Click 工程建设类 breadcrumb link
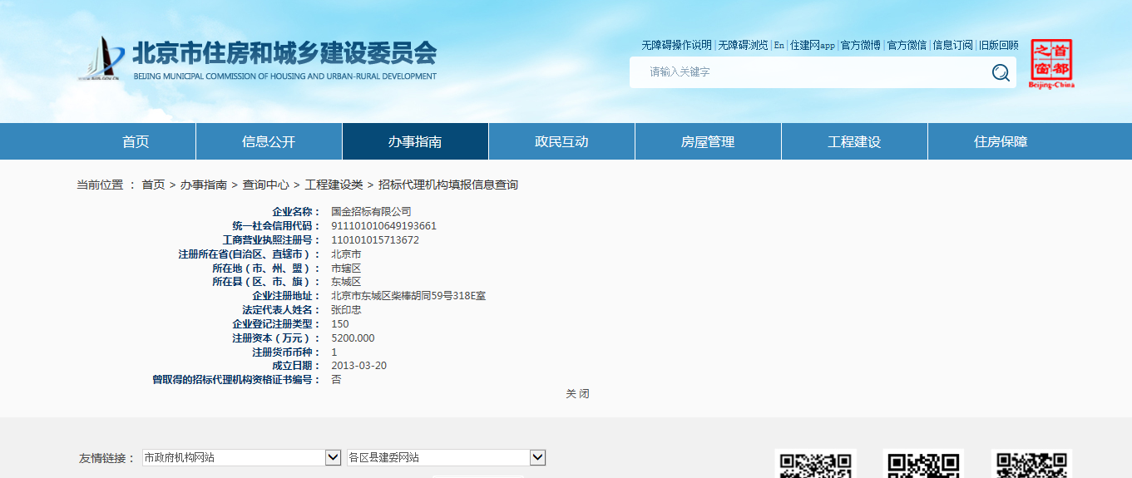This screenshot has width=1132, height=478. coord(334,185)
